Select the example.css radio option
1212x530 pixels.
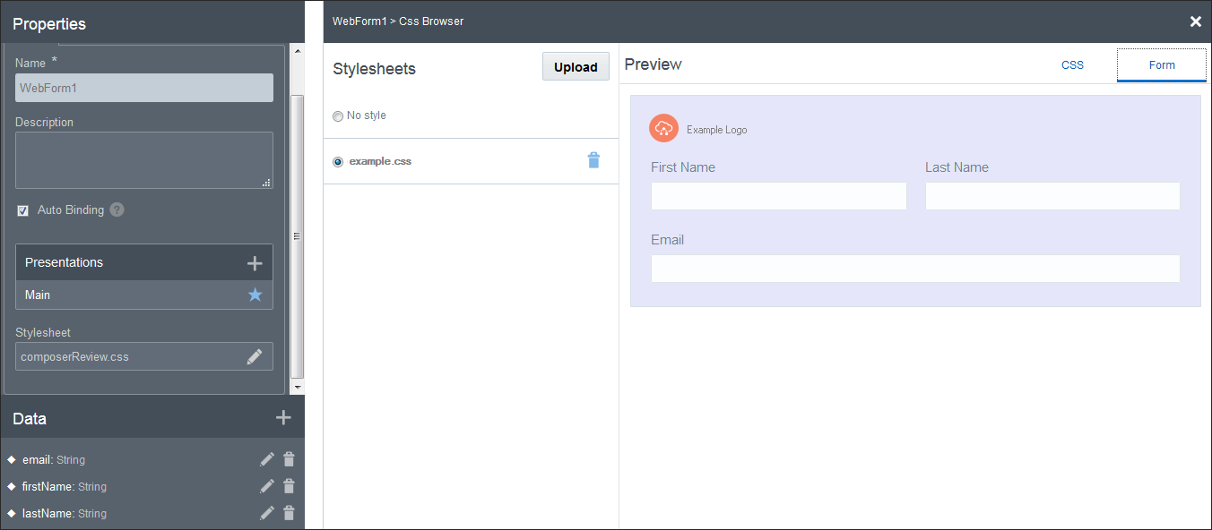(x=338, y=162)
